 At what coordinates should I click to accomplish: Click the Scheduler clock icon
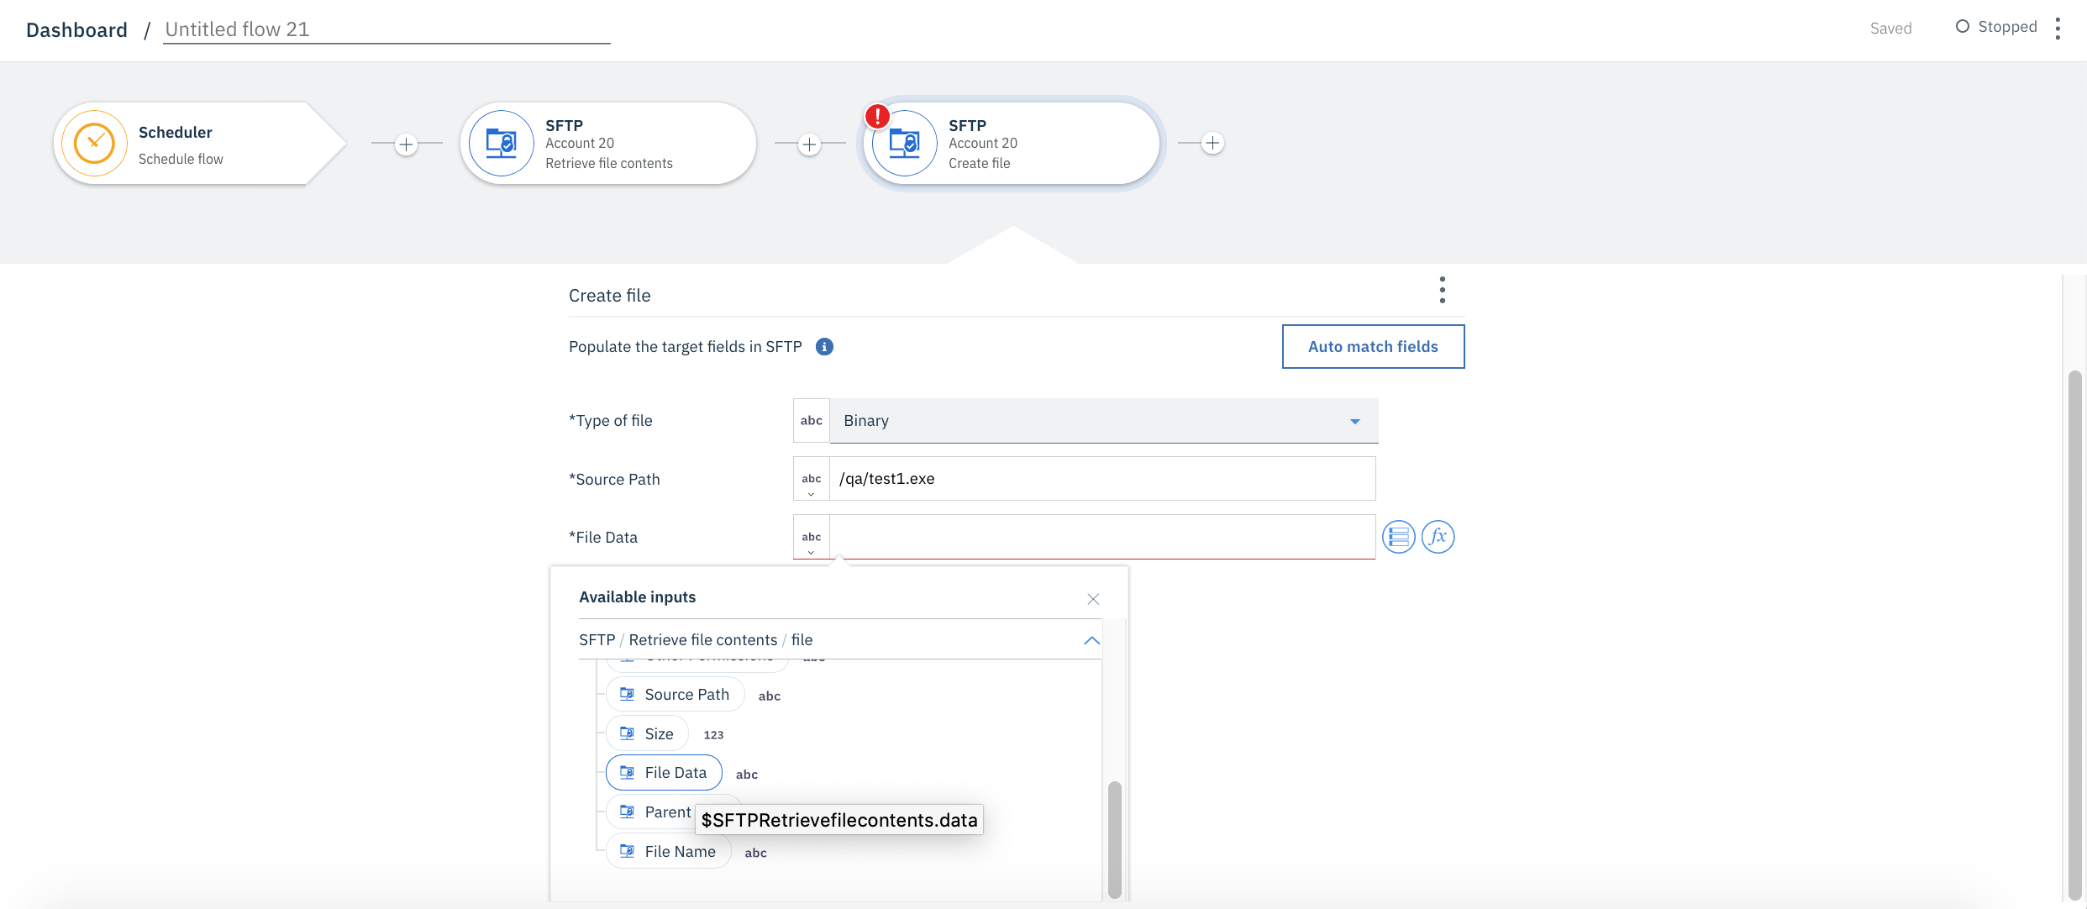(94, 144)
